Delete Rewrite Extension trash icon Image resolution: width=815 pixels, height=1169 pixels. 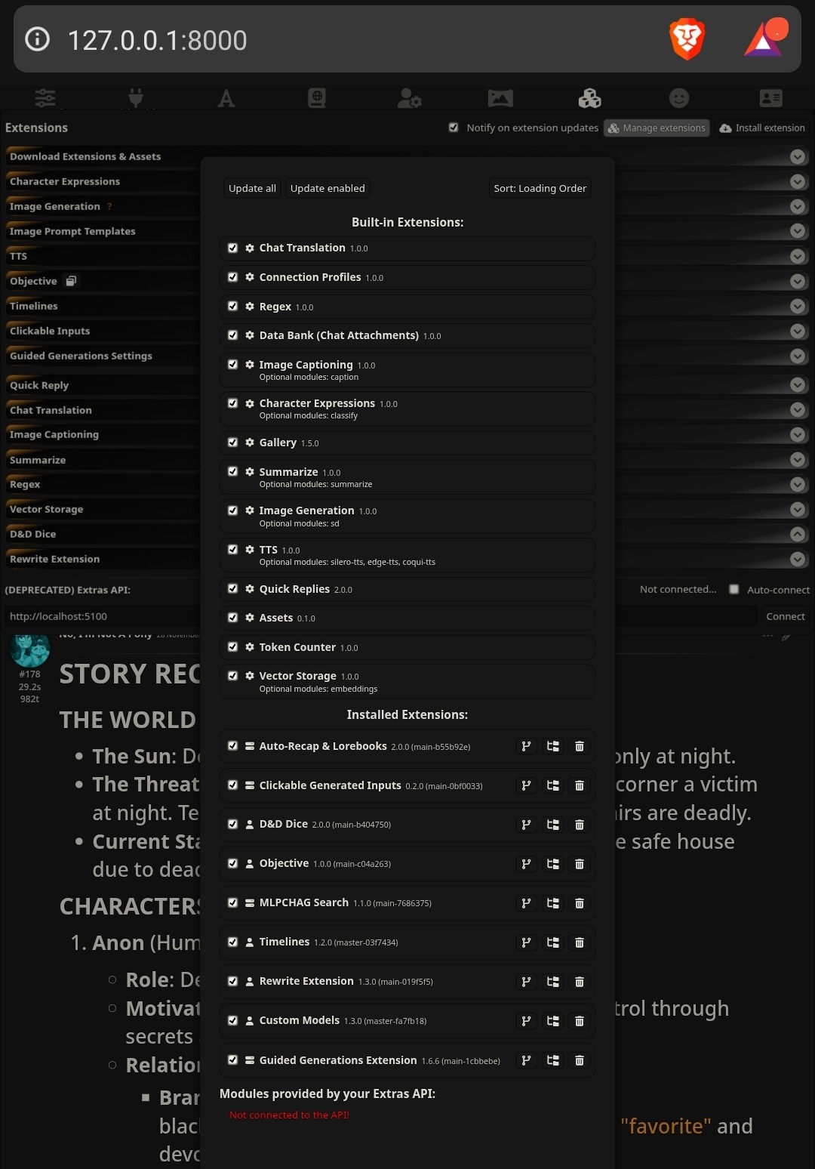click(x=580, y=982)
